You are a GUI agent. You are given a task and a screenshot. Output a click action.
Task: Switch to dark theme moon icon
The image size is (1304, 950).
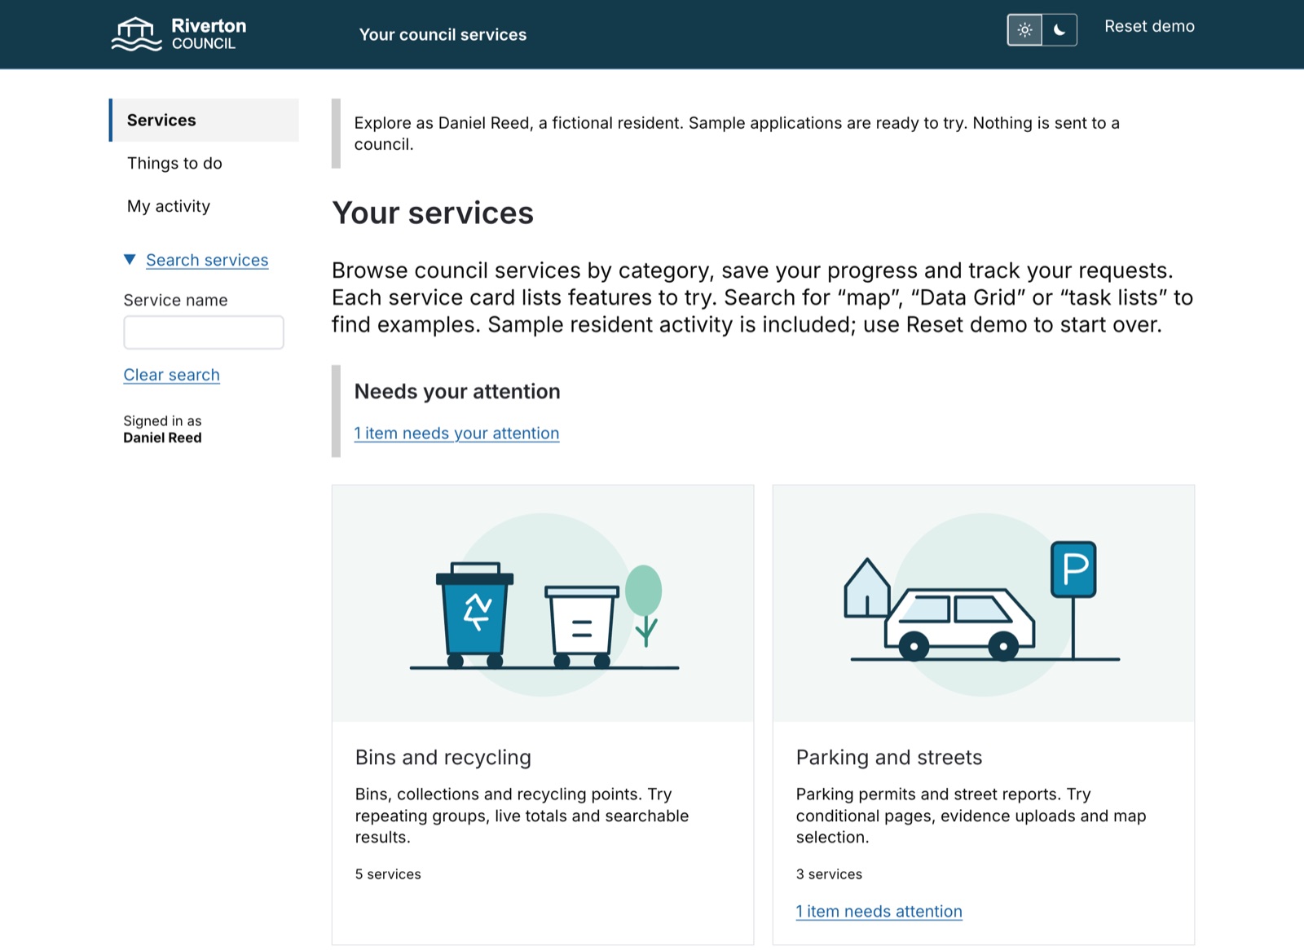1059,30
